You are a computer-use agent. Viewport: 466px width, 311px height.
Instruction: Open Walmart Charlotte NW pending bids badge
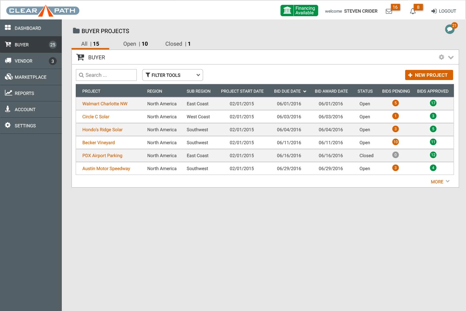coord(395,103)
